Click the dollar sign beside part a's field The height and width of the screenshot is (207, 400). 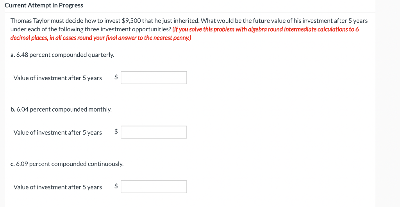tap(116, 77)
